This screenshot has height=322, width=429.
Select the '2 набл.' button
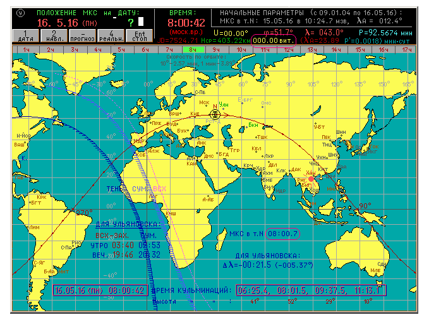click(x=55, y=36)
